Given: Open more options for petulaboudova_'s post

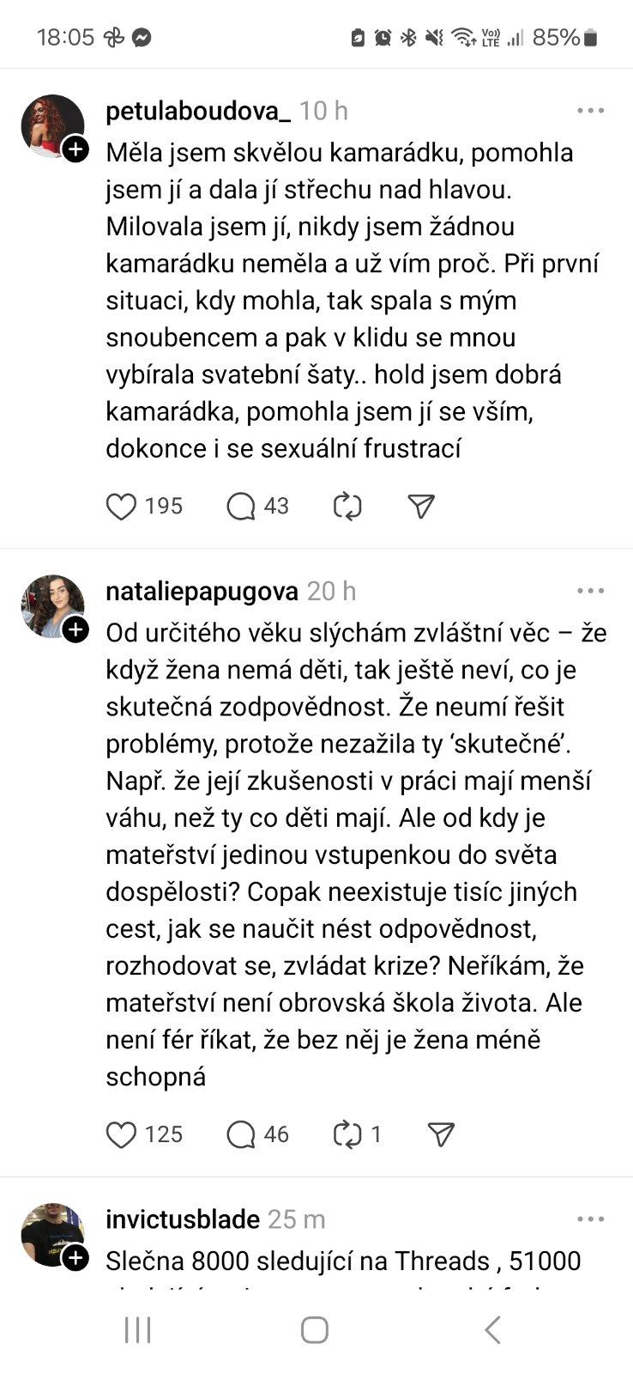Looking at the screenshot, I should [590, 111].
